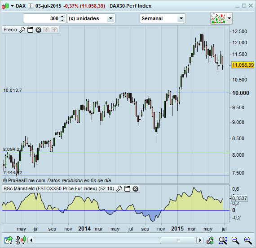Click the ProRealTime.com copyright text

point(24,180)
